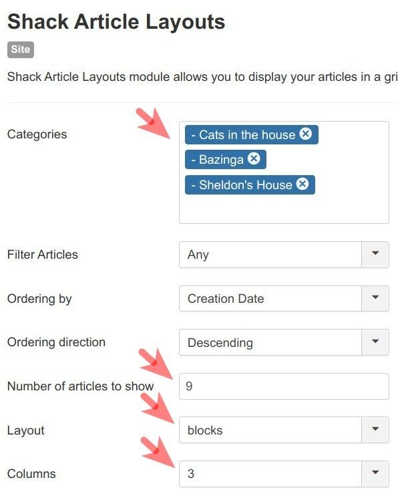Click the 'Cats in the house' tag label
This screenshot has height=494, width=398.
tap(244, 135)
